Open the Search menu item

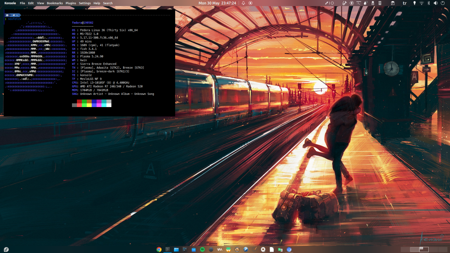click(108, 3)
